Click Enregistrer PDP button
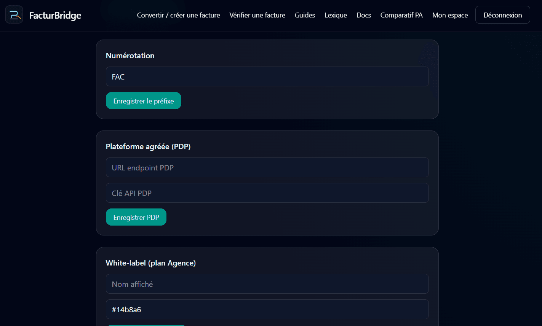The image size is (542, 326). [x=136, y=217]
